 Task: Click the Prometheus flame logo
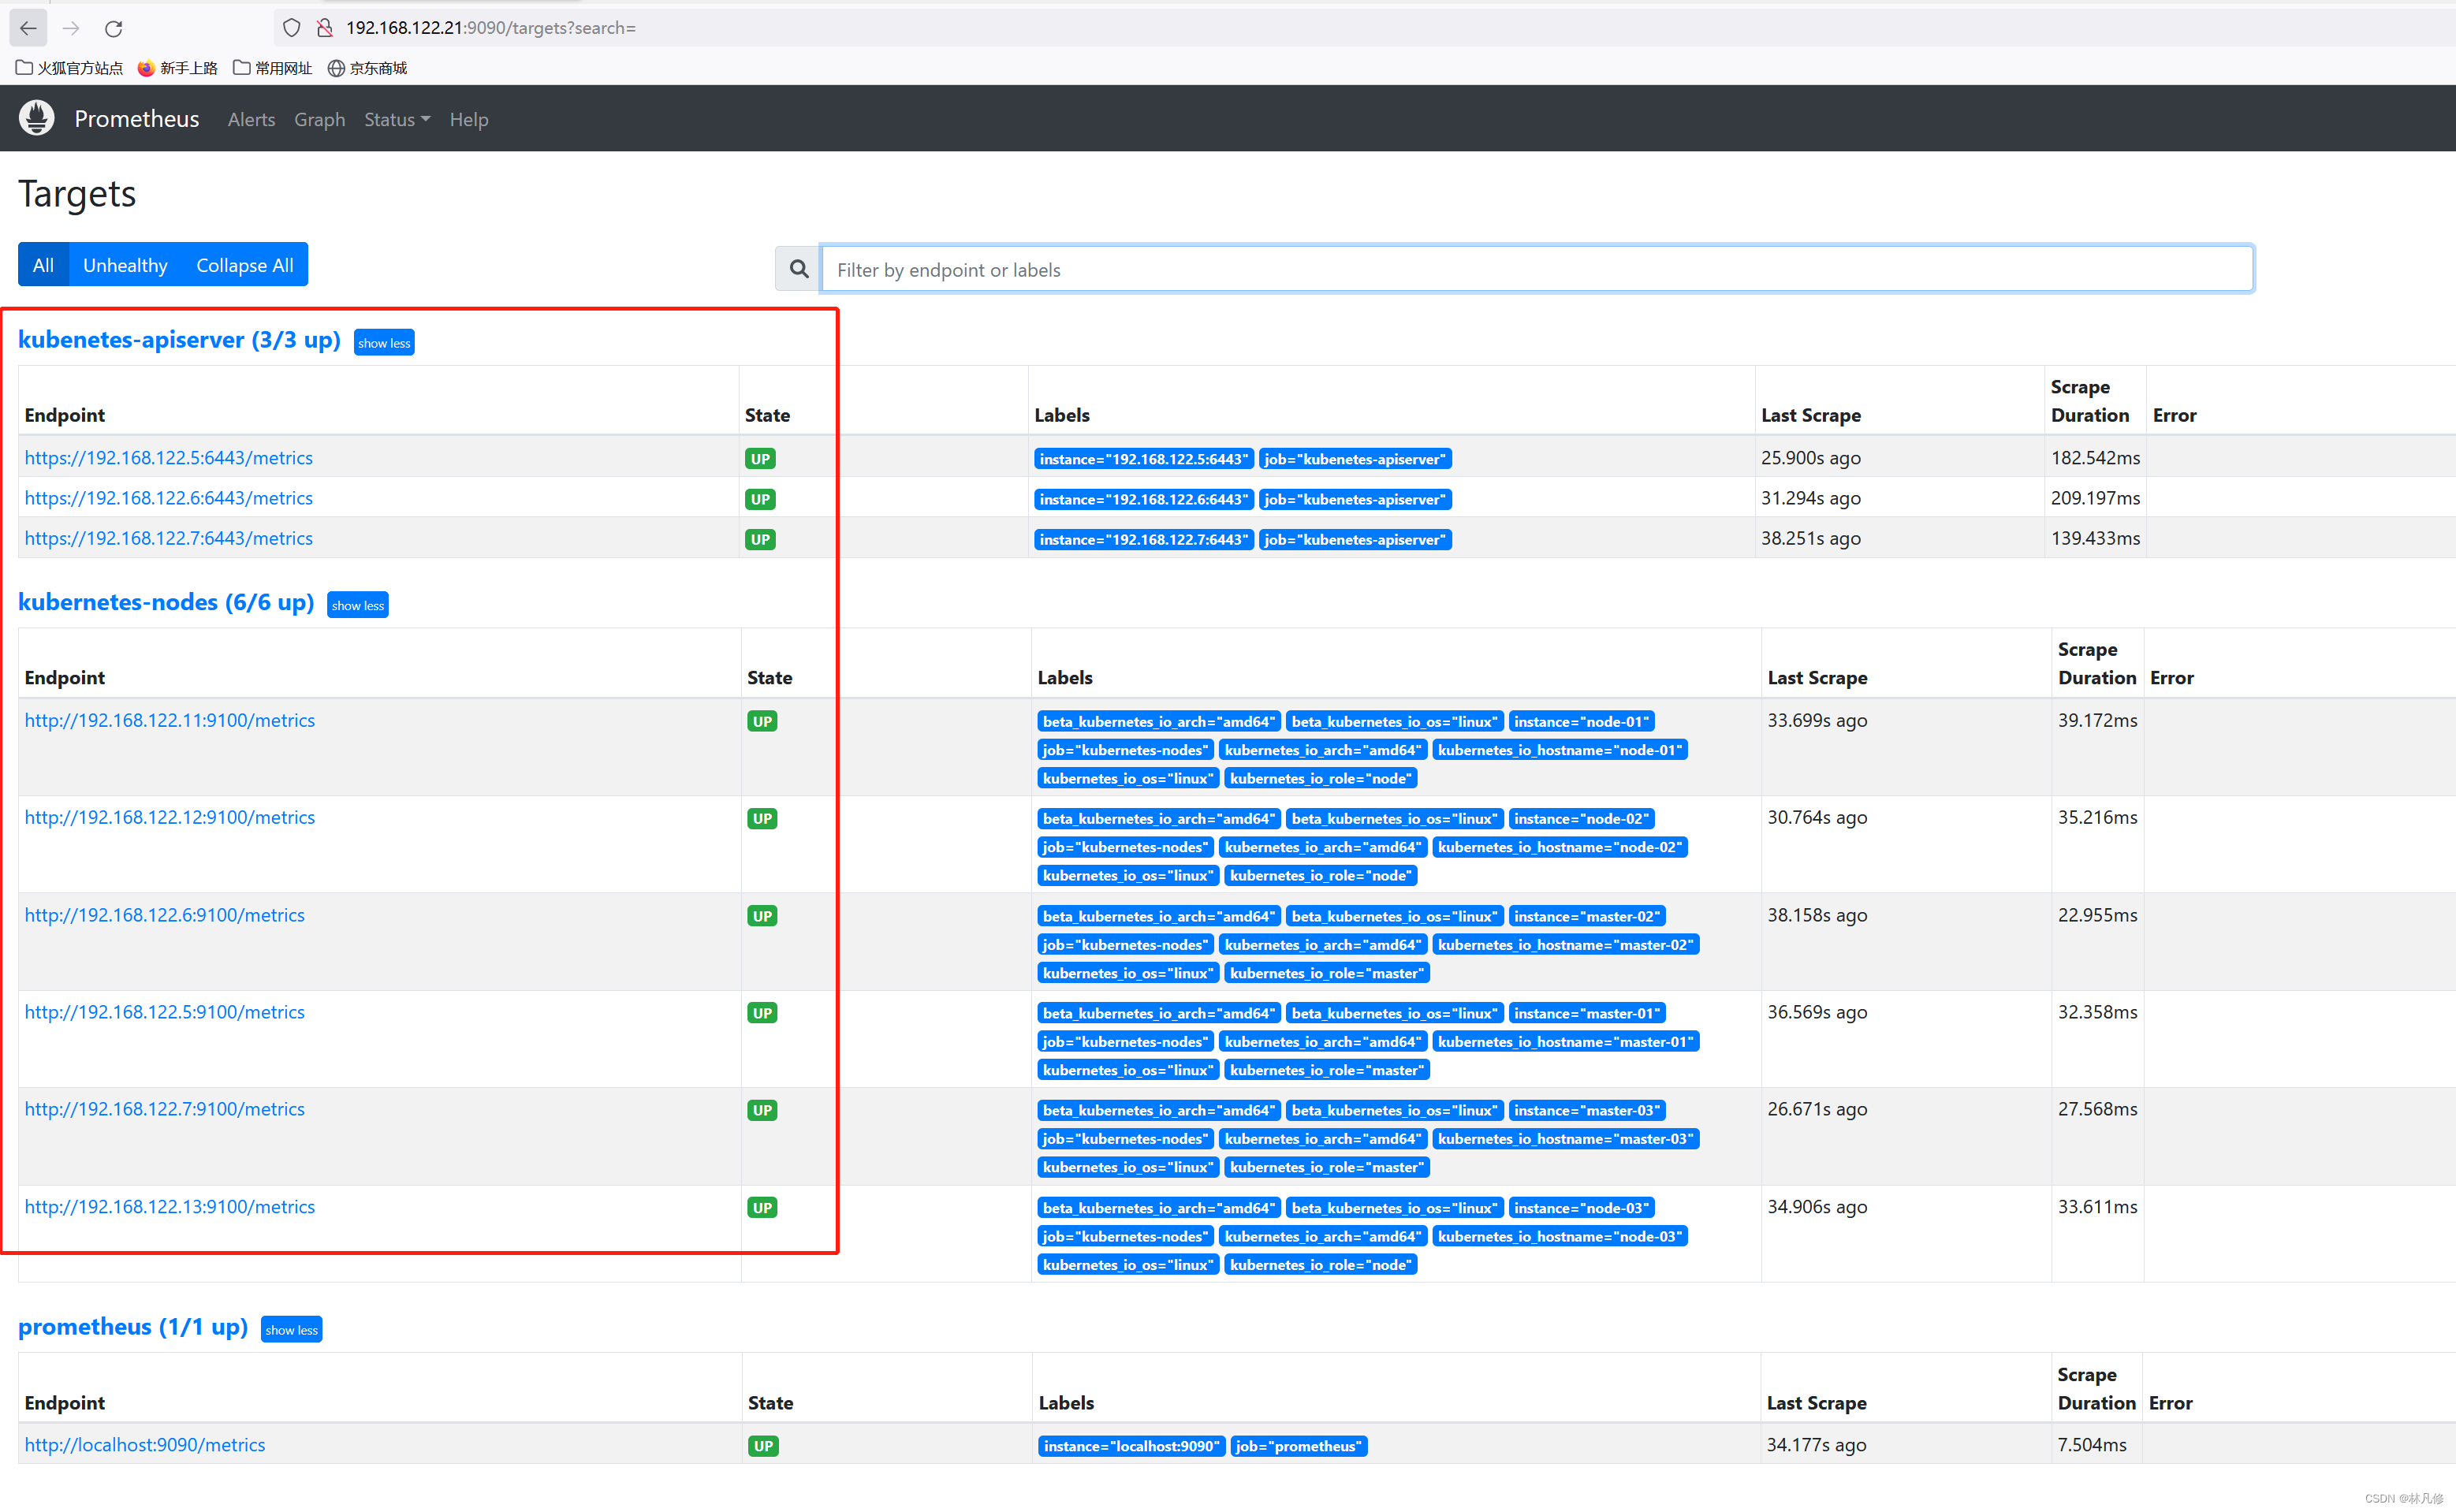[x=37, y=118]
